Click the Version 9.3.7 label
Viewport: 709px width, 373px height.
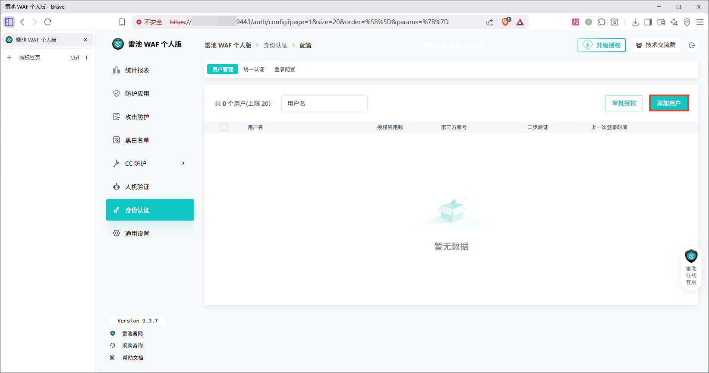click(x=138, y=321)
